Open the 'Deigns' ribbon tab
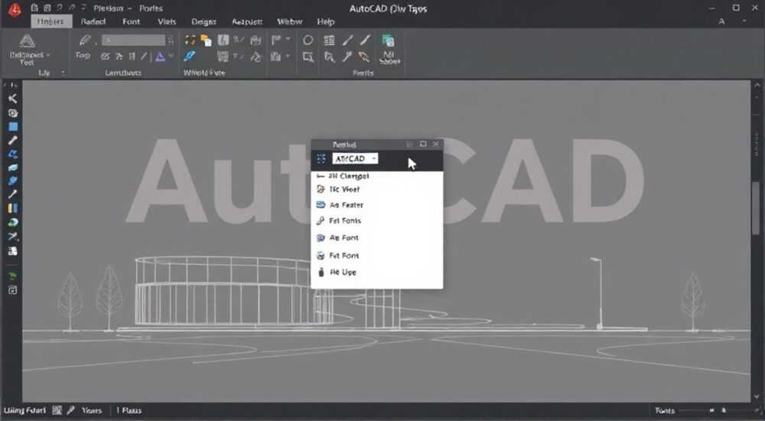Image resolution: width=765 pixels, height=421 pixels. point(204,21)
